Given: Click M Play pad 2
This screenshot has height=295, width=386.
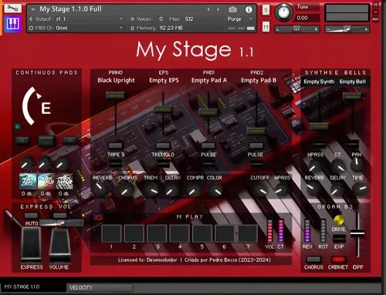Looking at the screenshot, I should coord(134,233).
